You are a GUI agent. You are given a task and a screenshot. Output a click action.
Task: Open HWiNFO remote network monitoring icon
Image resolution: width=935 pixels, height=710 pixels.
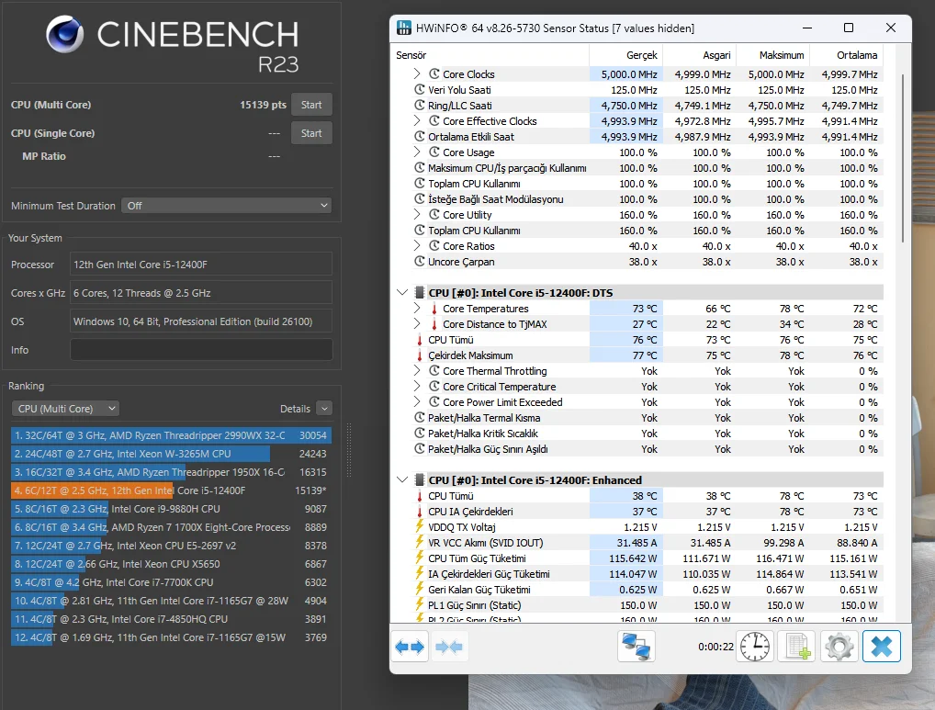click(636, 647)
